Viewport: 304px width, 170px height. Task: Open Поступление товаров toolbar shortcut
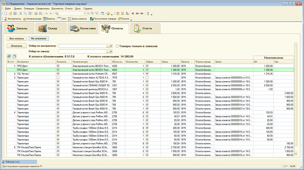click(x=104, y=19)
